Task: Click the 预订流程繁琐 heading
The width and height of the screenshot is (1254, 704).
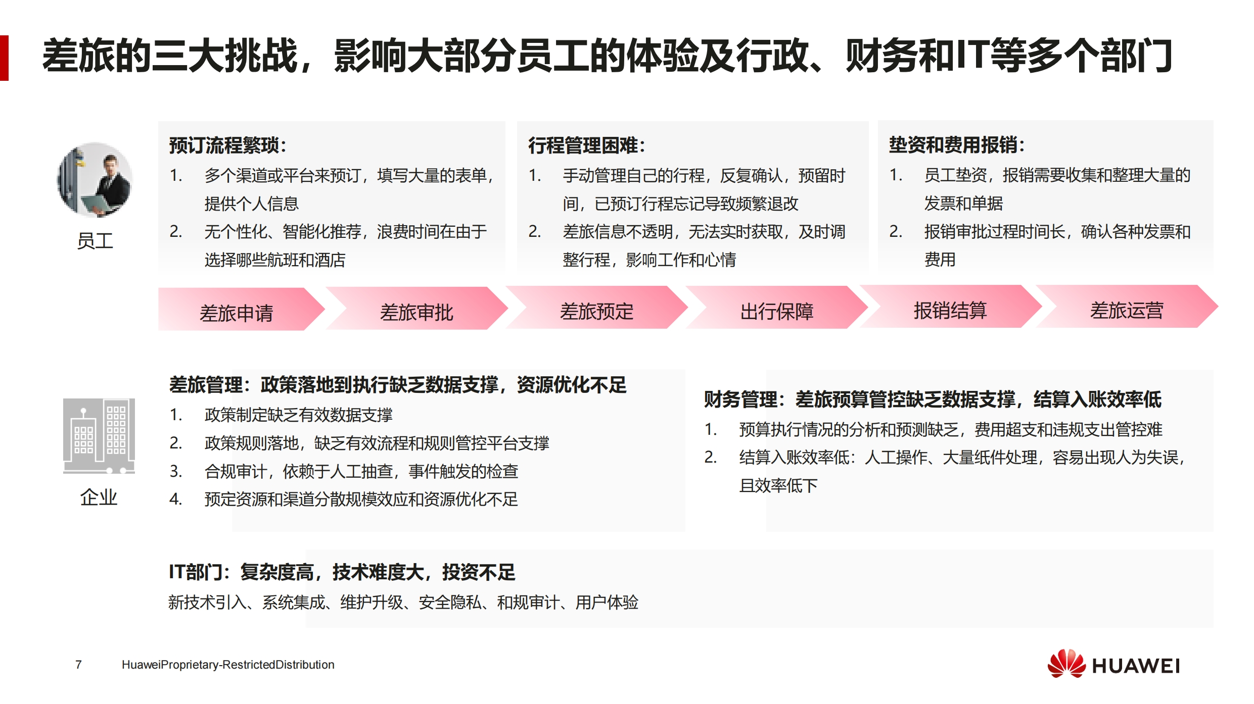Action: click(x=227, y=145)
